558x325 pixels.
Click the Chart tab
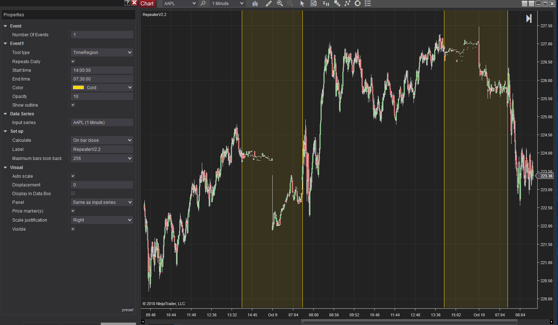(147, 4)
